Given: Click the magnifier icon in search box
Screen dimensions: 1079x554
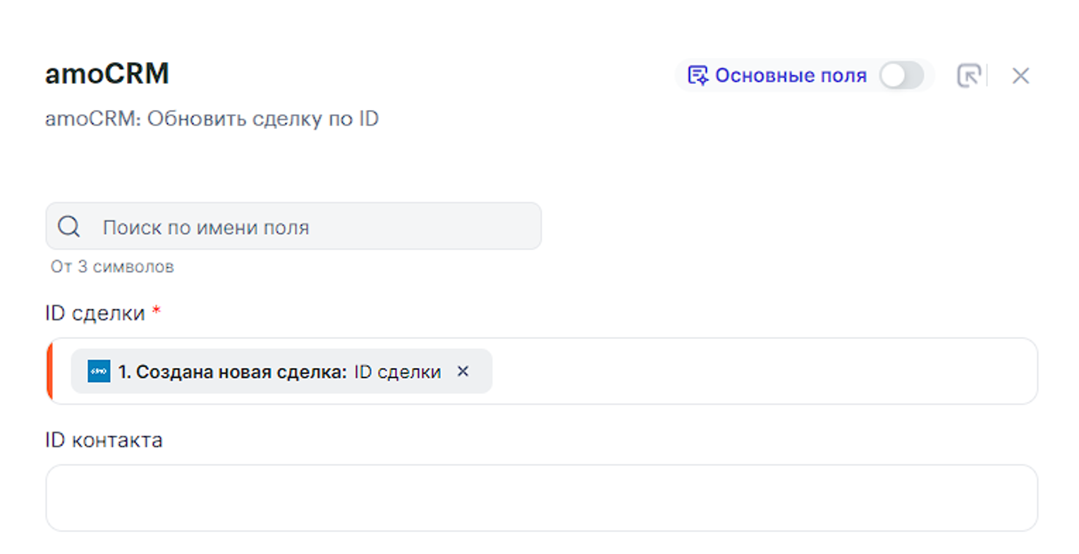Looking at the screenshot, I should pos(69,227).
